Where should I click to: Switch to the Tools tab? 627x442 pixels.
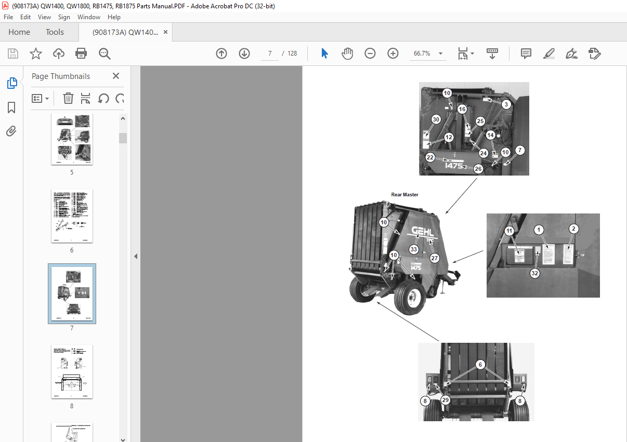55,32
